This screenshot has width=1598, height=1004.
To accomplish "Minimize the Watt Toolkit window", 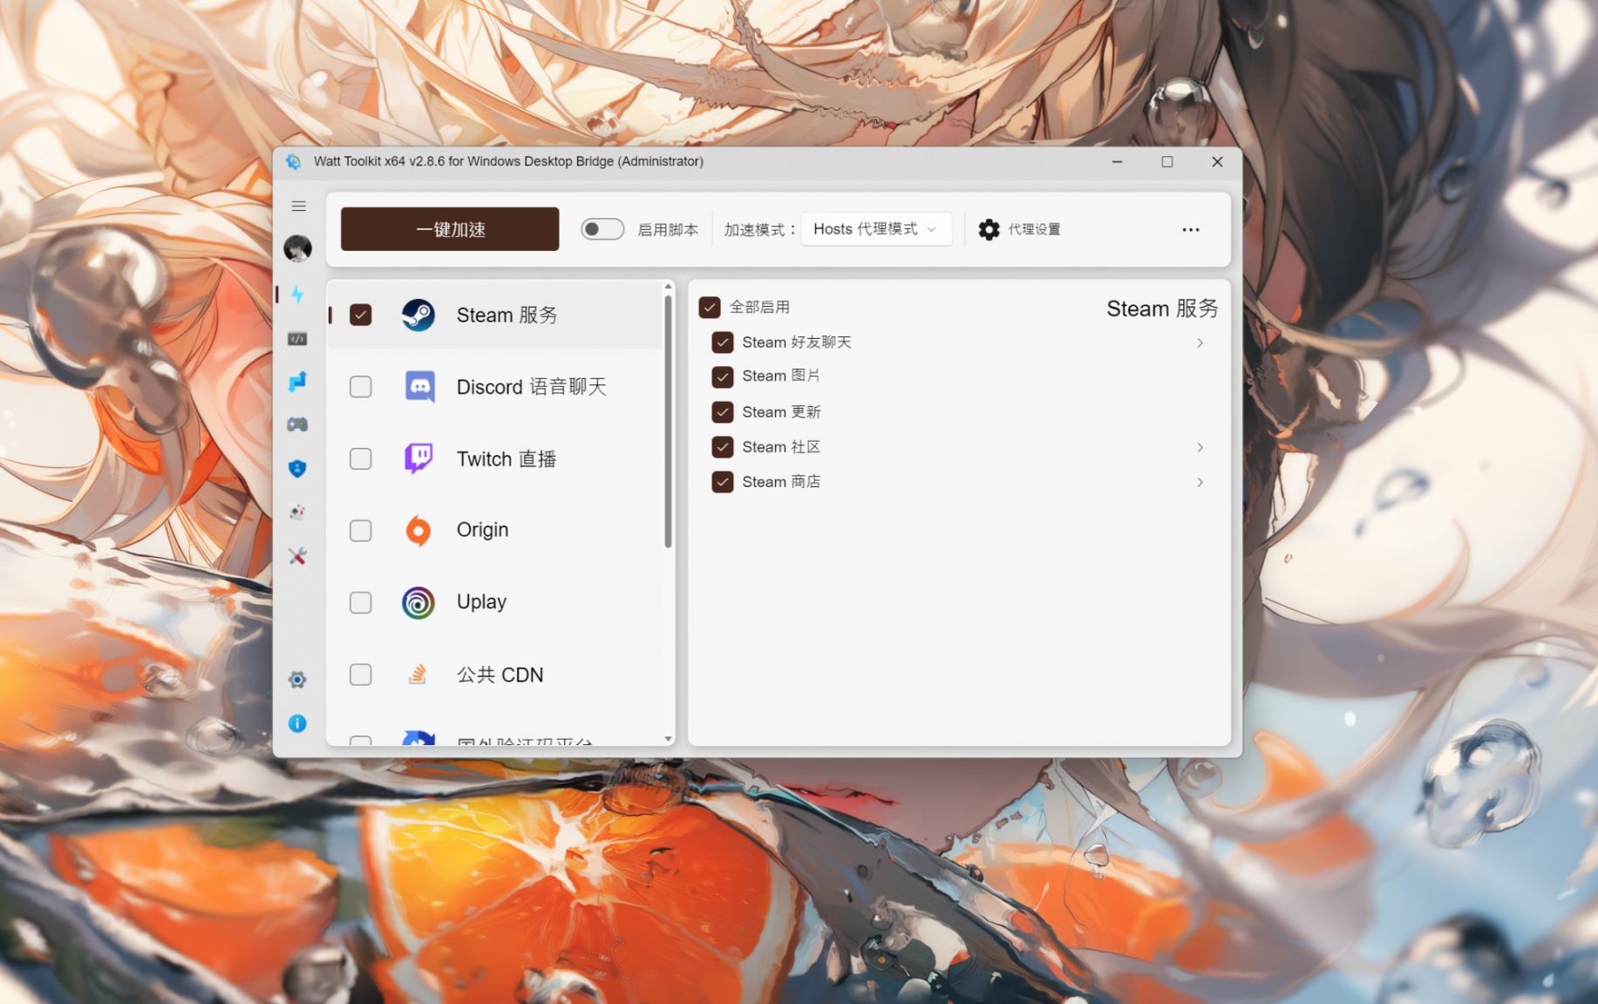I will tap(1117, 161).
